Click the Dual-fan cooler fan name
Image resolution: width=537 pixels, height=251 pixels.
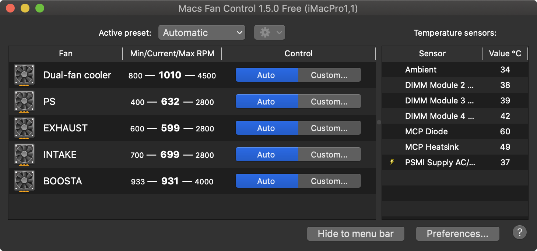click(x=77, y=75)
